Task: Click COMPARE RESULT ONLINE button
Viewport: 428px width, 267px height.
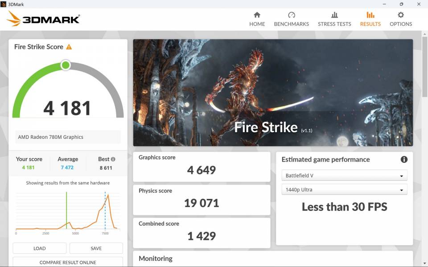Action: pyautogui.click(x=68, y=262)
